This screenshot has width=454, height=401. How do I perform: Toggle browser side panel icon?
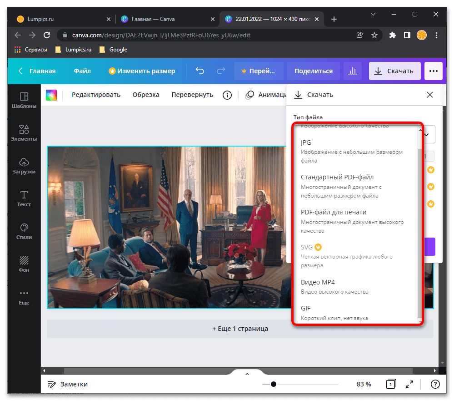(407, 35)
